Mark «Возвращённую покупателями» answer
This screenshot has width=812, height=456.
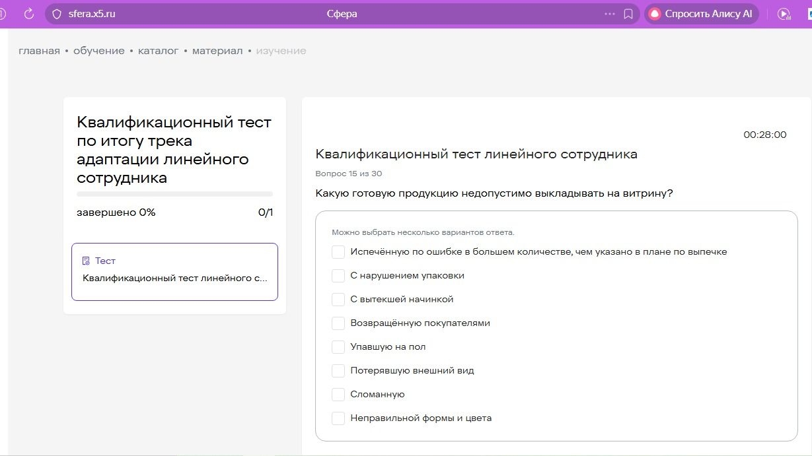click(x=338, y=323)
